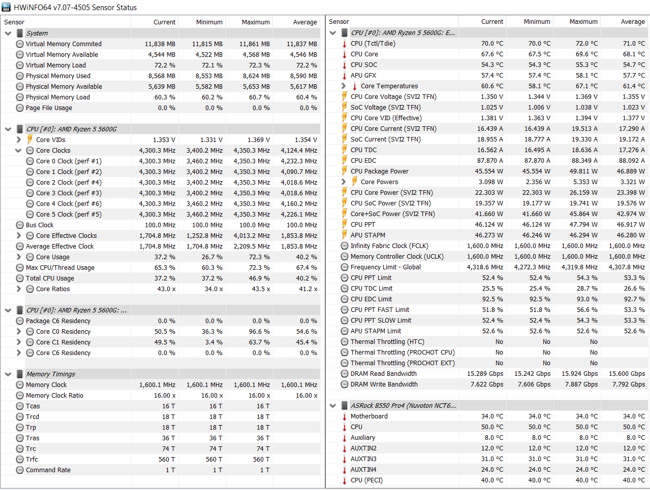Expand the Core Powers row

click(x=344, y=182)
